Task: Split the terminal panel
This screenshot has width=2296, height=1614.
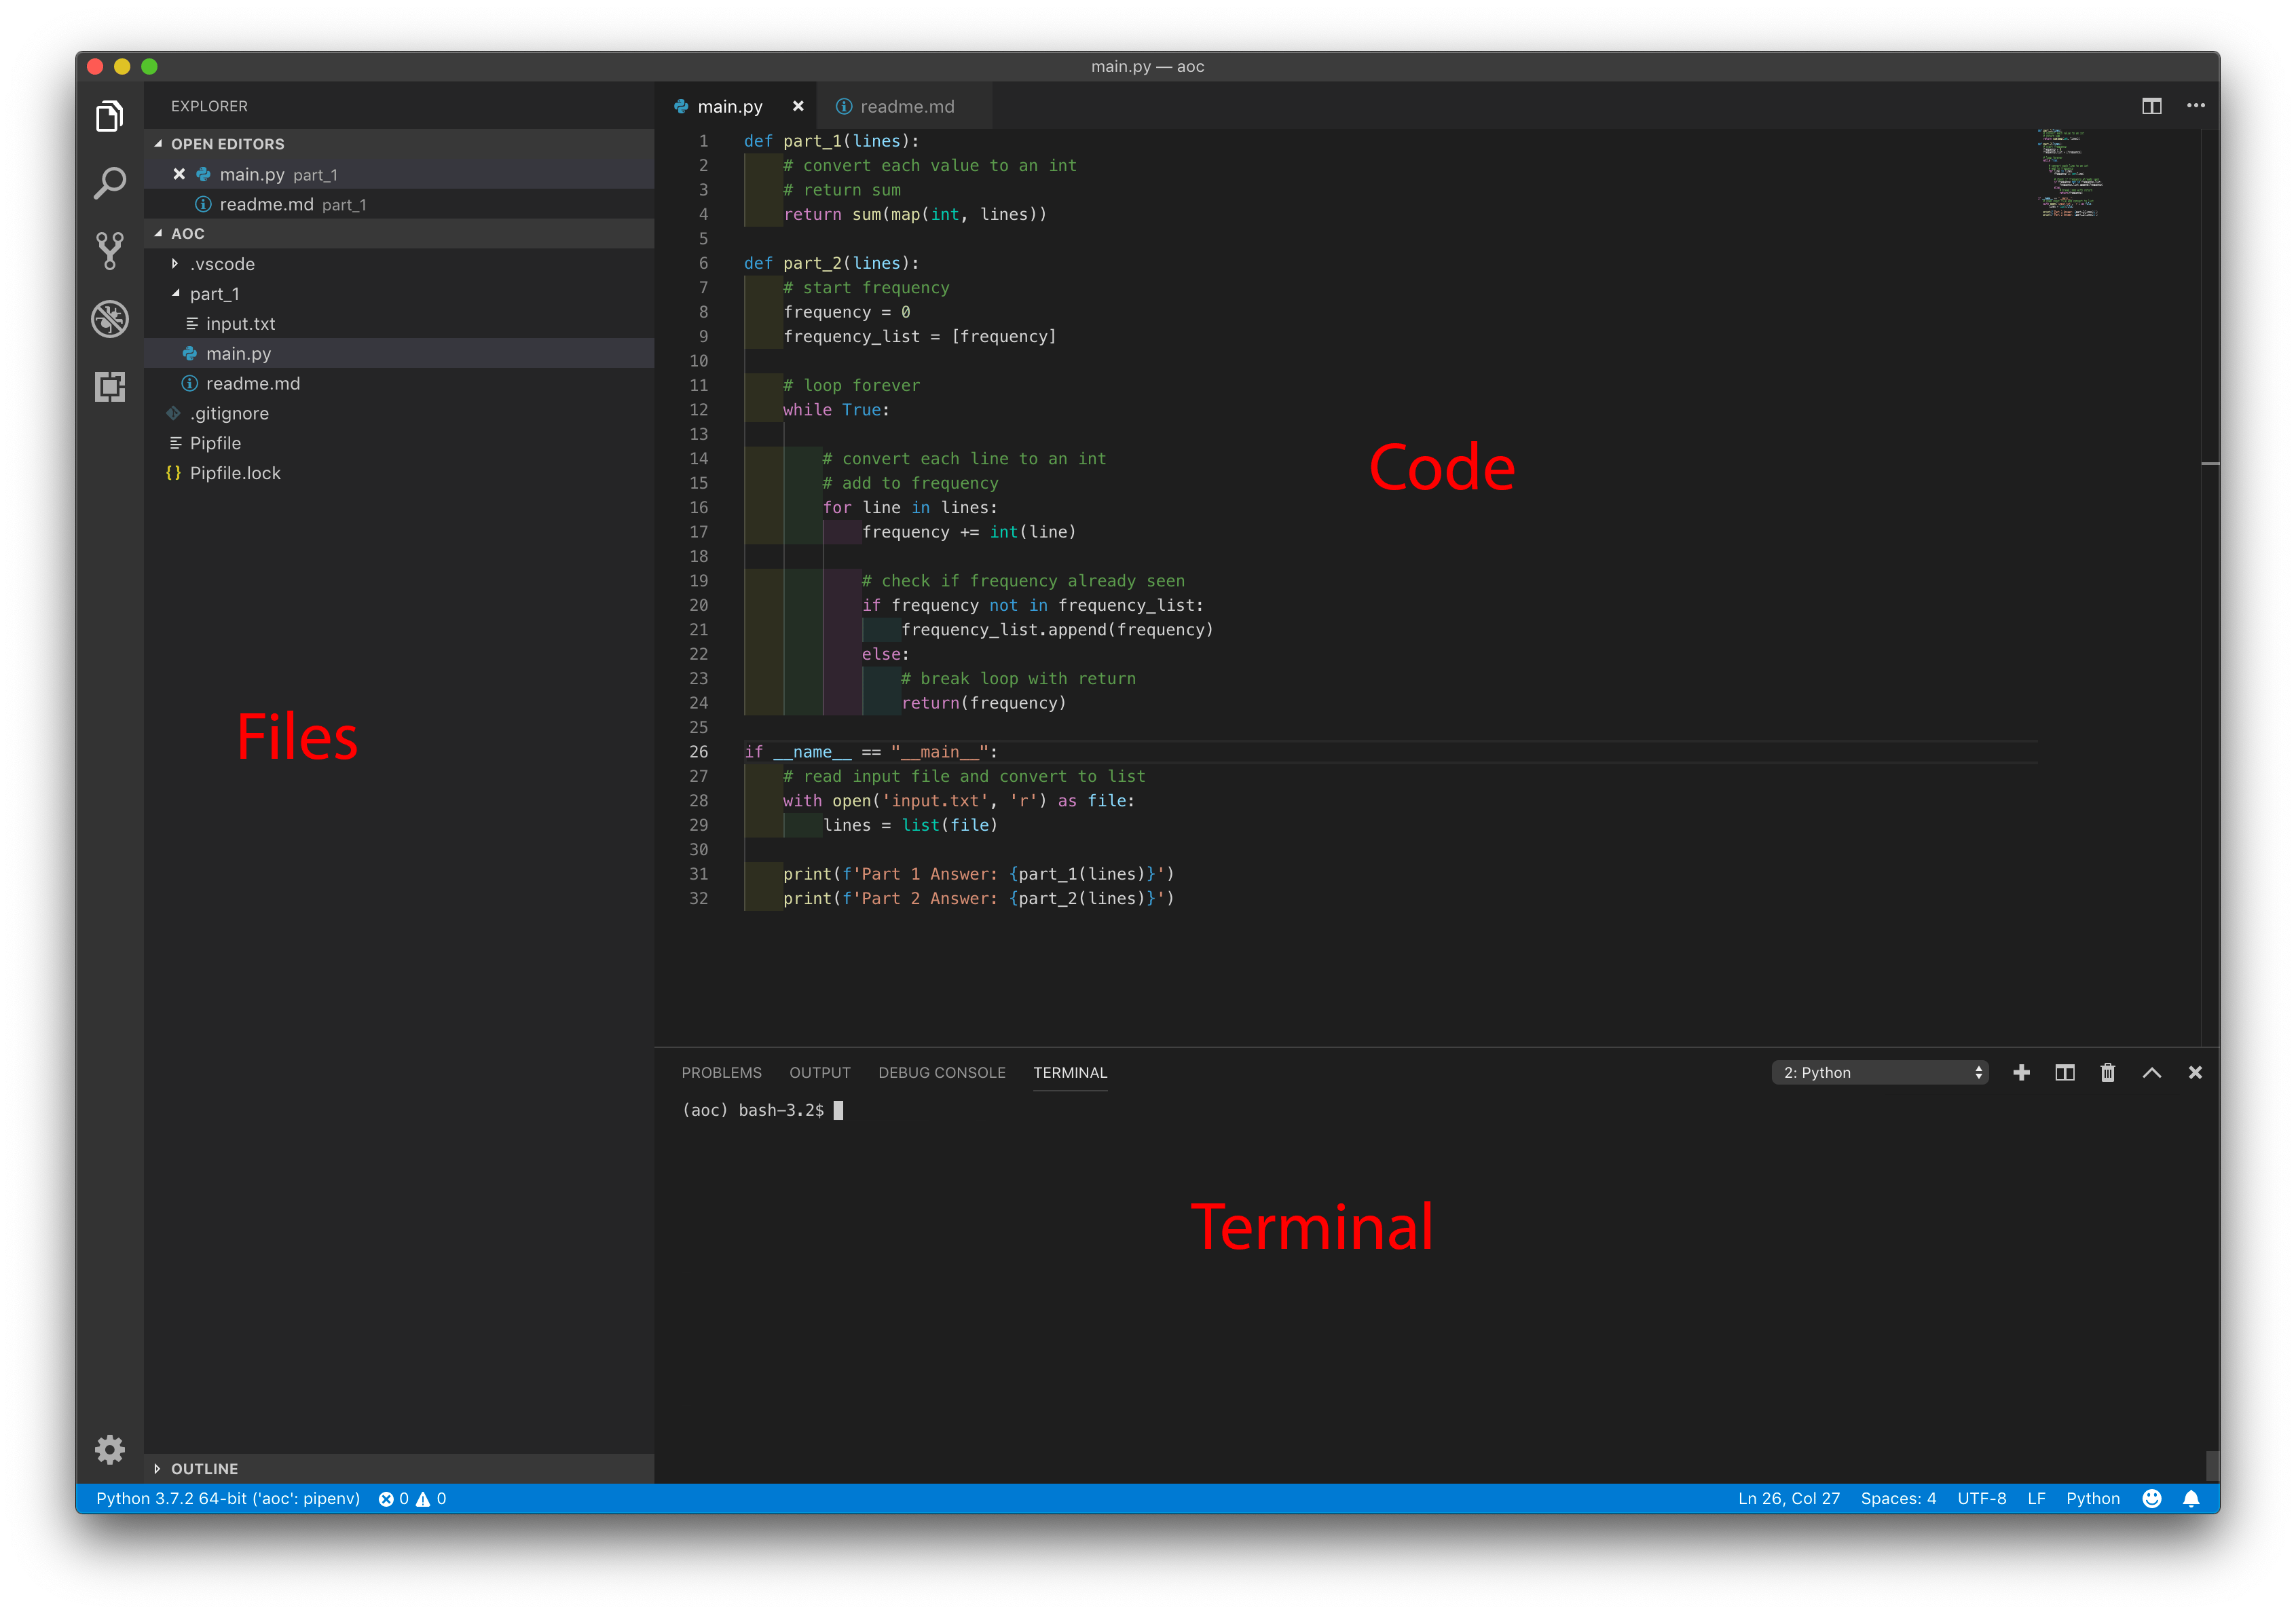Action: 2064,1072
